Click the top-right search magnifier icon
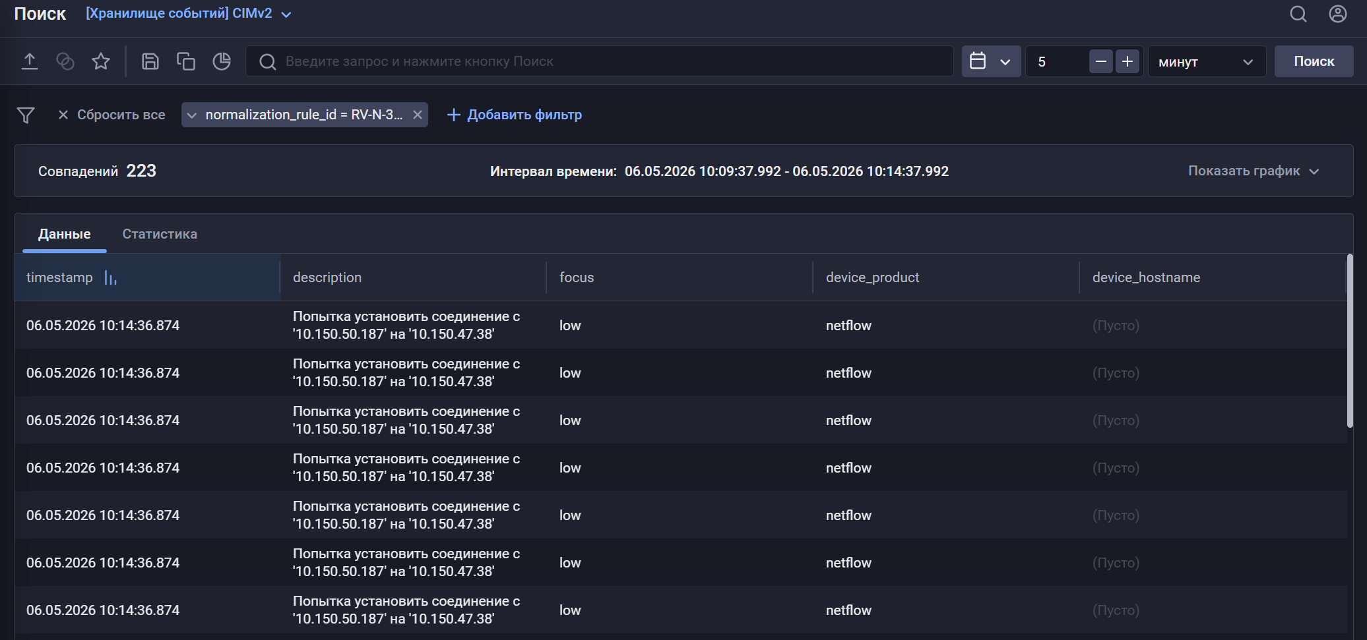1367x640 pixels. tap(1298, 14)
